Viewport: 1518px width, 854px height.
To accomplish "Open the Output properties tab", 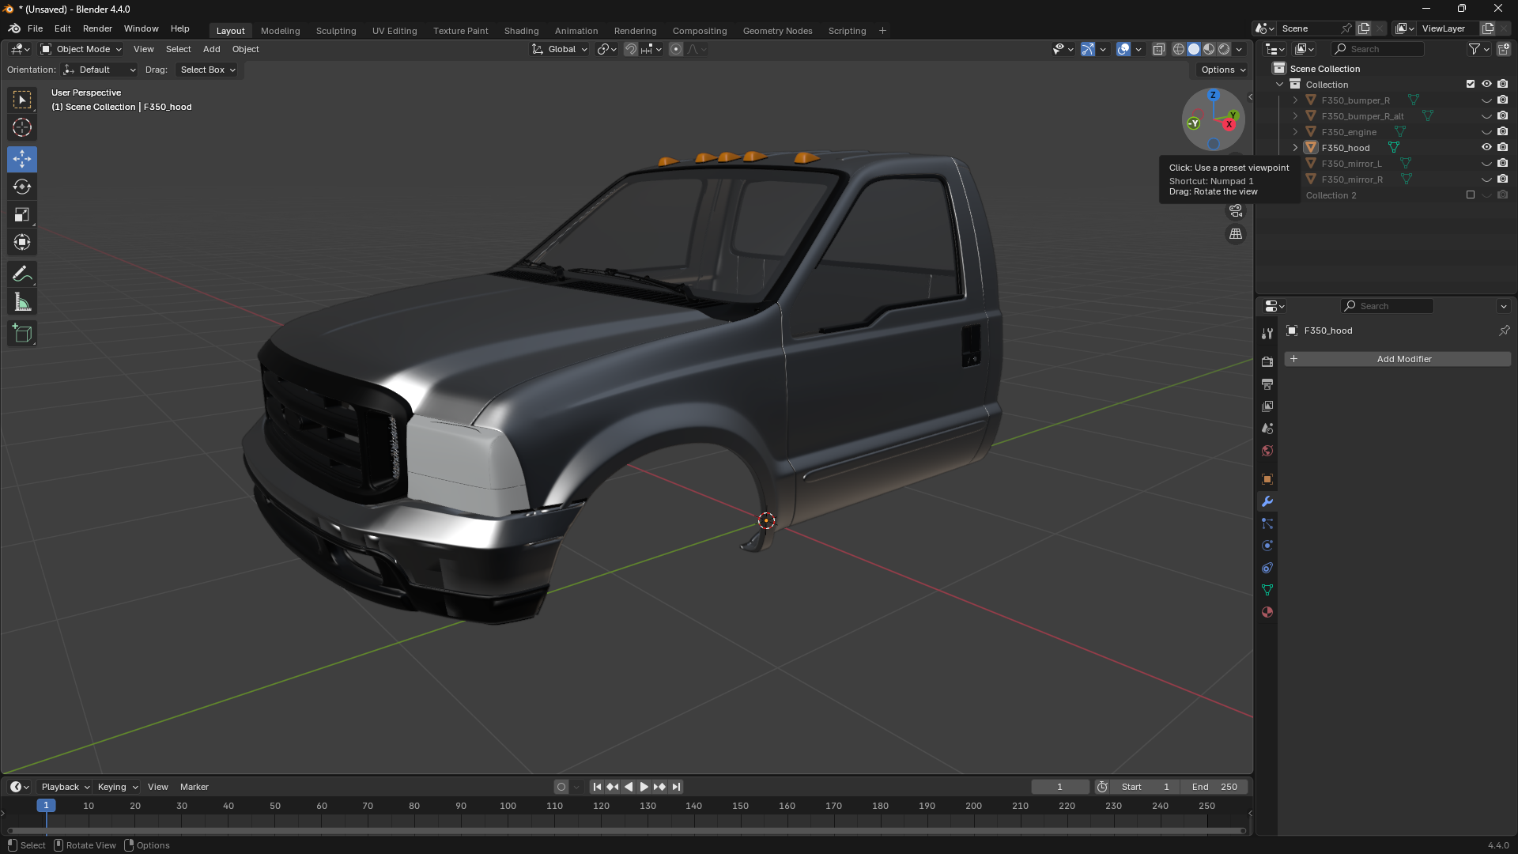I will pyautogui.click(x=1267, y=384).
